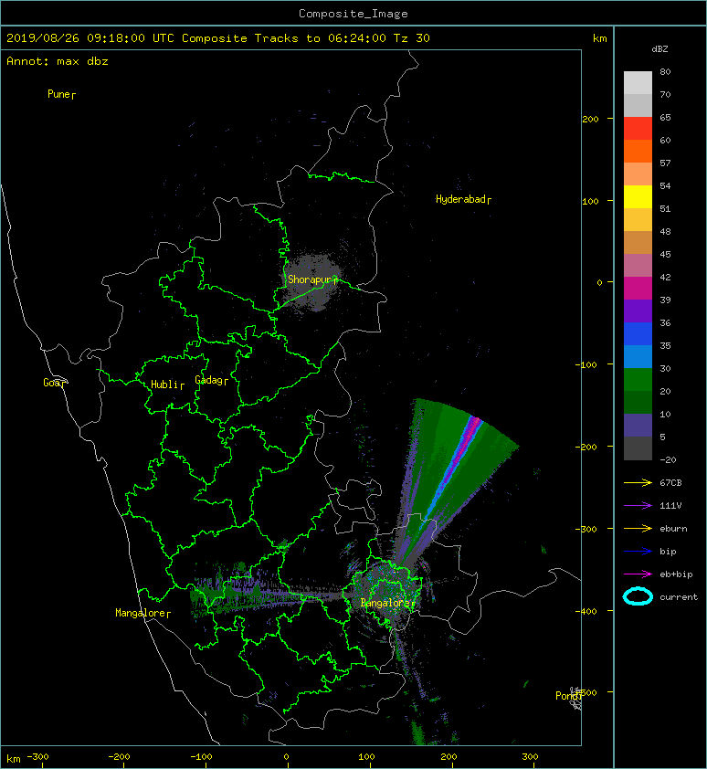Select the Gadag city label
The height and width of the screenshot is (769, 707).
point(212,380)
